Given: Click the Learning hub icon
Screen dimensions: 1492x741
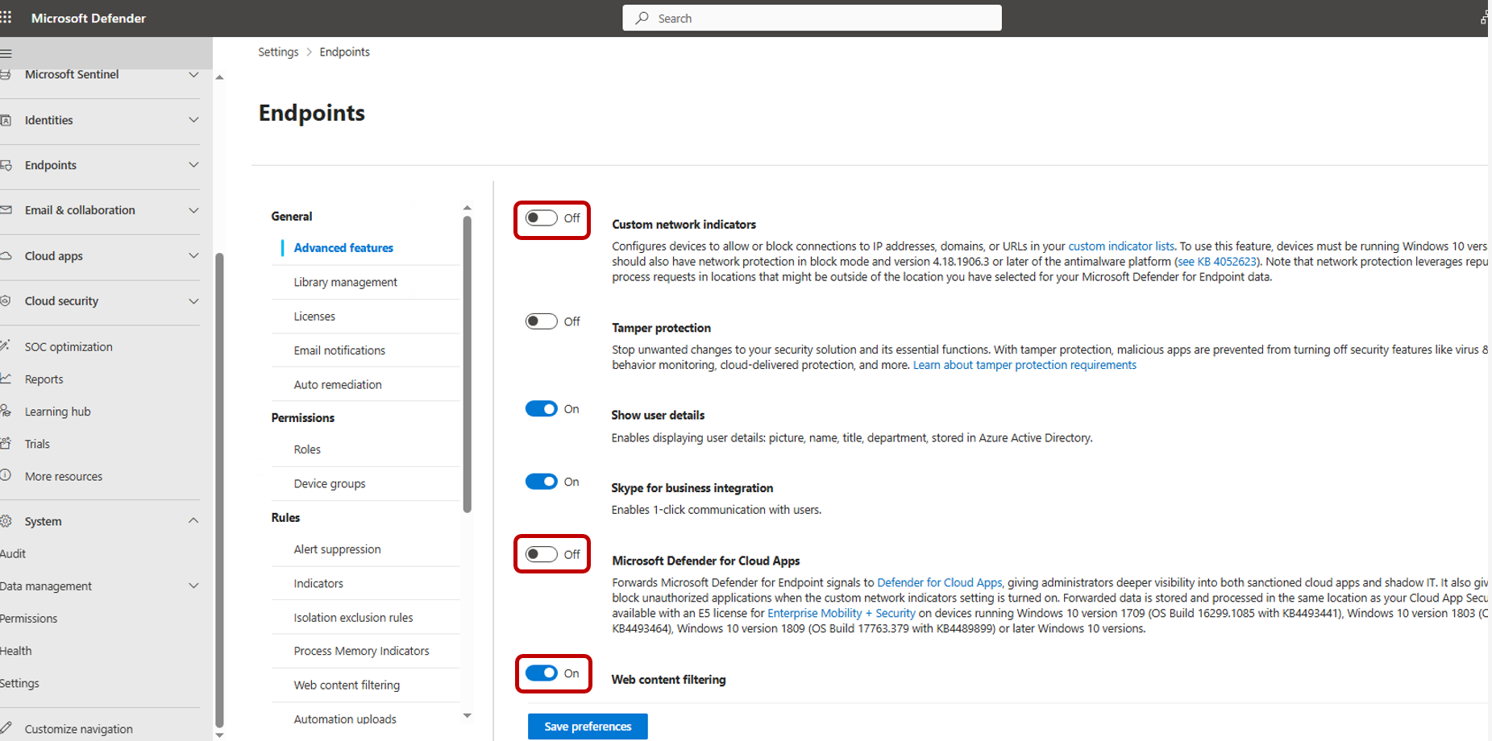Looking at the screenshot, I should (6, 411).
